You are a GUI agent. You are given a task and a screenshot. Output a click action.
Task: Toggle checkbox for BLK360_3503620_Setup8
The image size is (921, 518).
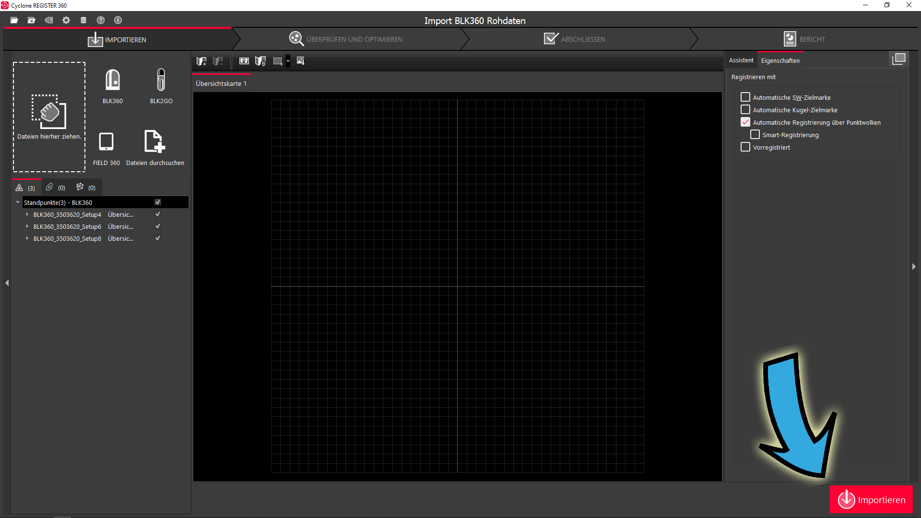tap(158, 238)
